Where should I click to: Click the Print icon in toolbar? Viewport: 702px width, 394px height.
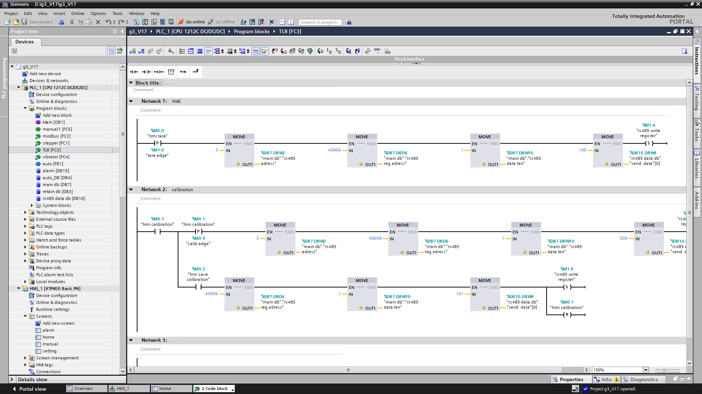(61, 22)
